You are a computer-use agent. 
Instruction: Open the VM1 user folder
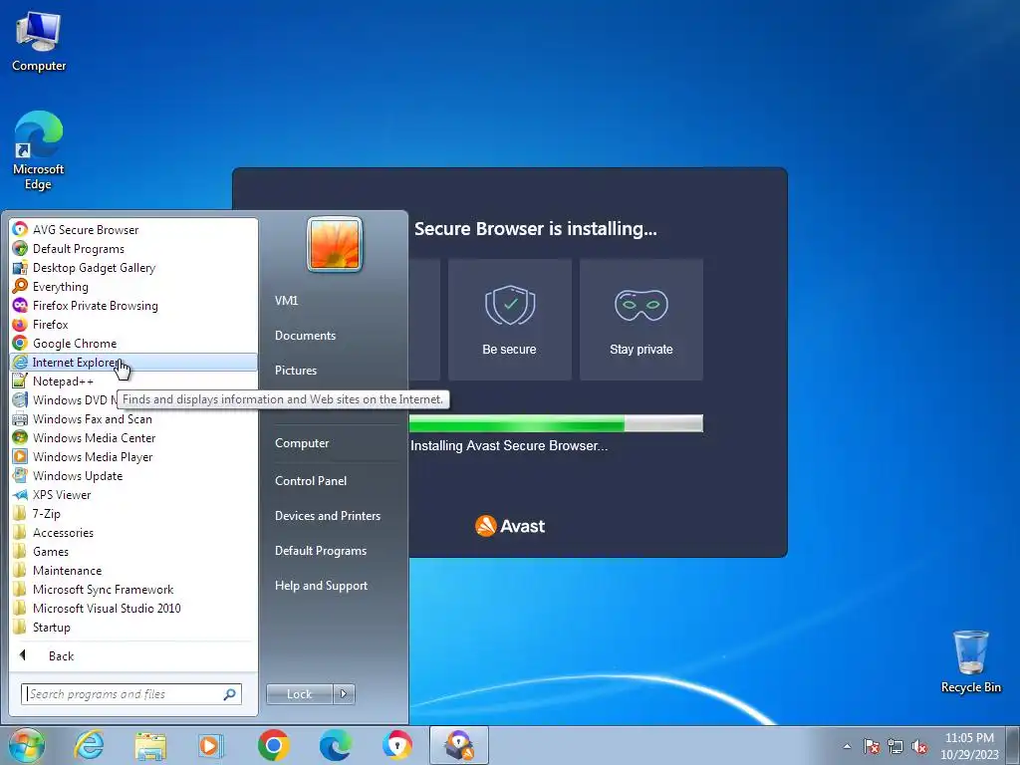(286, 301)
